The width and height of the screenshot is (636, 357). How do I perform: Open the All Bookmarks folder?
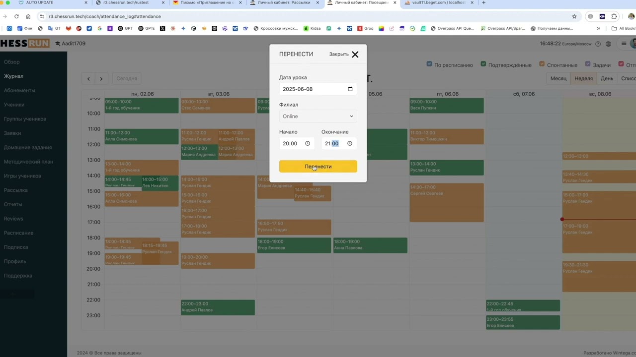point(624,29)
